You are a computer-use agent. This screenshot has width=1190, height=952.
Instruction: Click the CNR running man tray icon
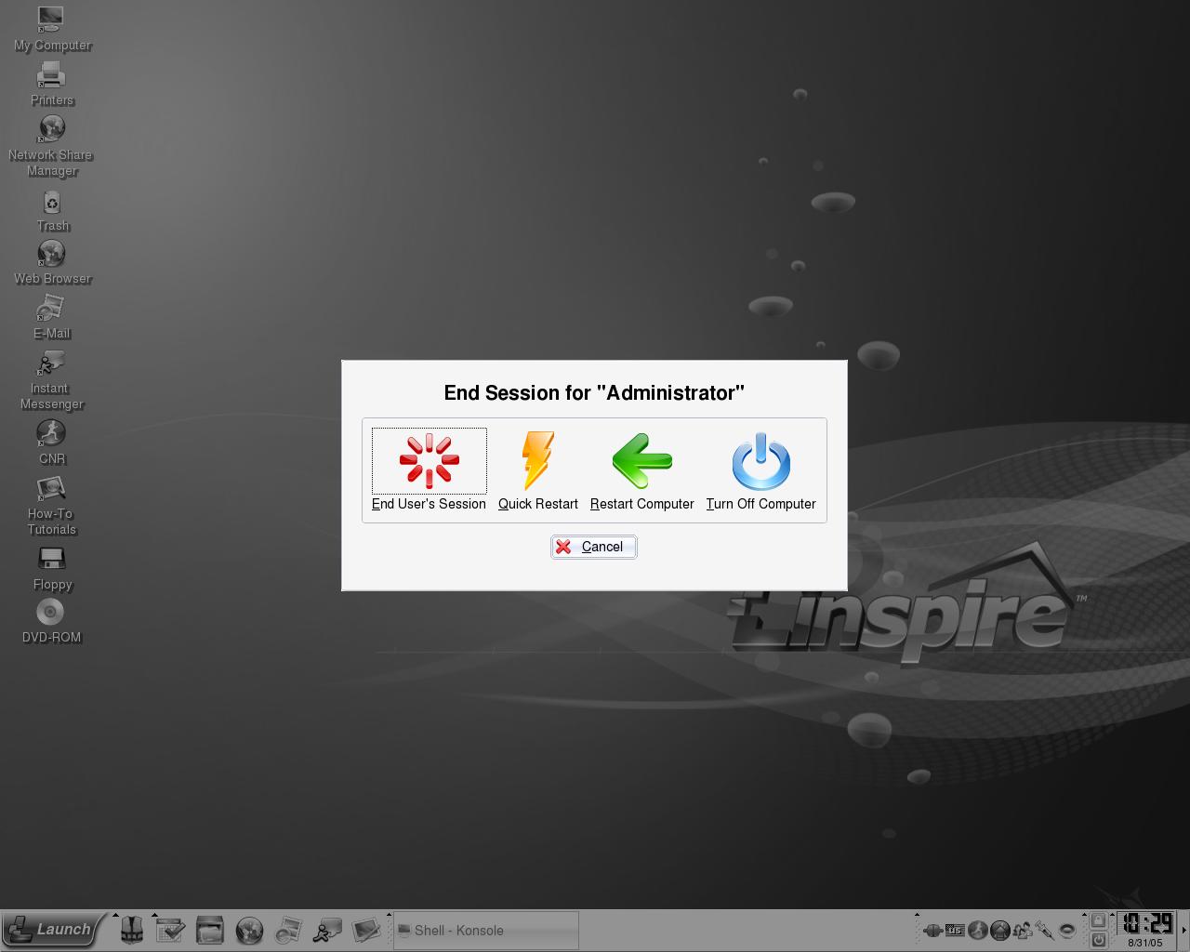[978, 930]
